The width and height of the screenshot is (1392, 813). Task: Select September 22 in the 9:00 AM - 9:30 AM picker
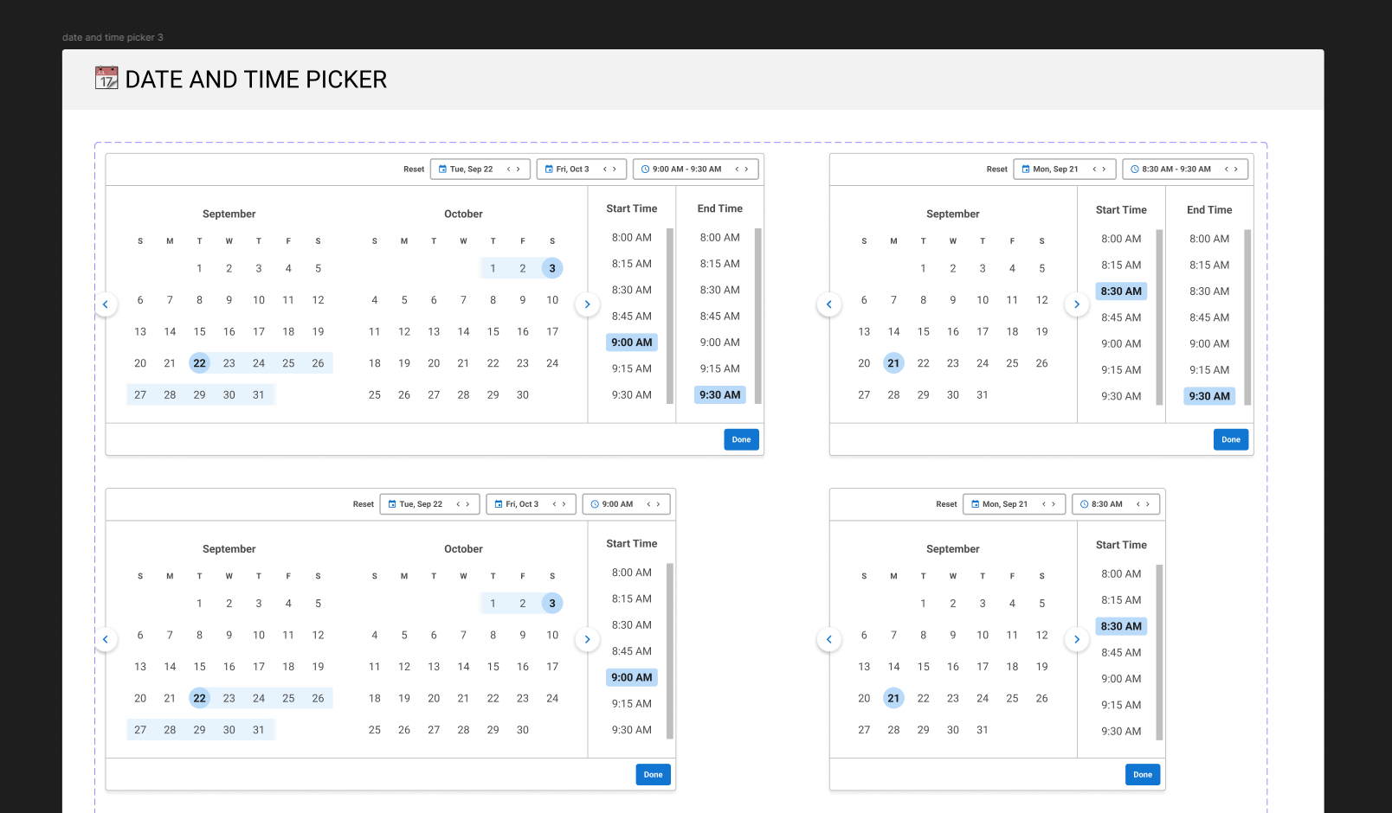click(200, 363)
